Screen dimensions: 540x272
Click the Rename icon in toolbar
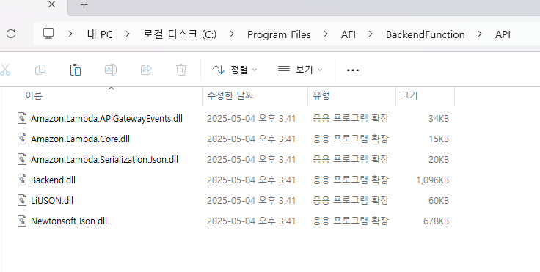coord(111,70)
